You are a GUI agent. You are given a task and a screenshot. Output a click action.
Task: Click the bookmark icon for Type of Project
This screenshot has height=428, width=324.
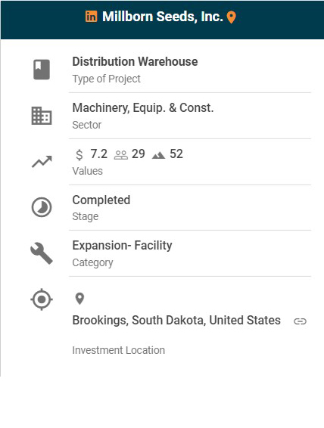(42, 70)
